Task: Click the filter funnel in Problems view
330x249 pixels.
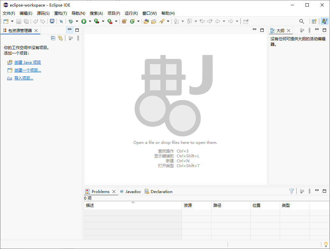Action: [x=291, y=191]
